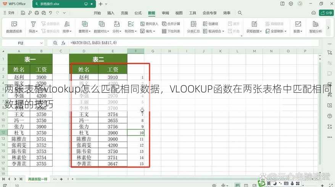Expand the 全部刷新 refresh all dropdown
This screenshot has height=187, width=335.
click(x=285, y=31)
